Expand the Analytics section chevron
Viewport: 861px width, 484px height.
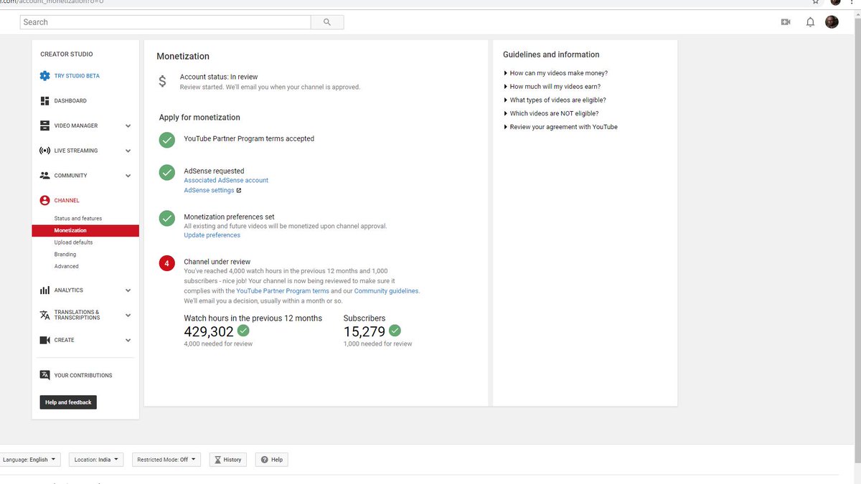tap(128, 290)
